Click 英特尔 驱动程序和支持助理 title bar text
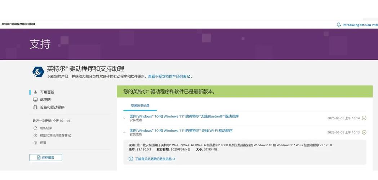 click(x=19, y=24)
